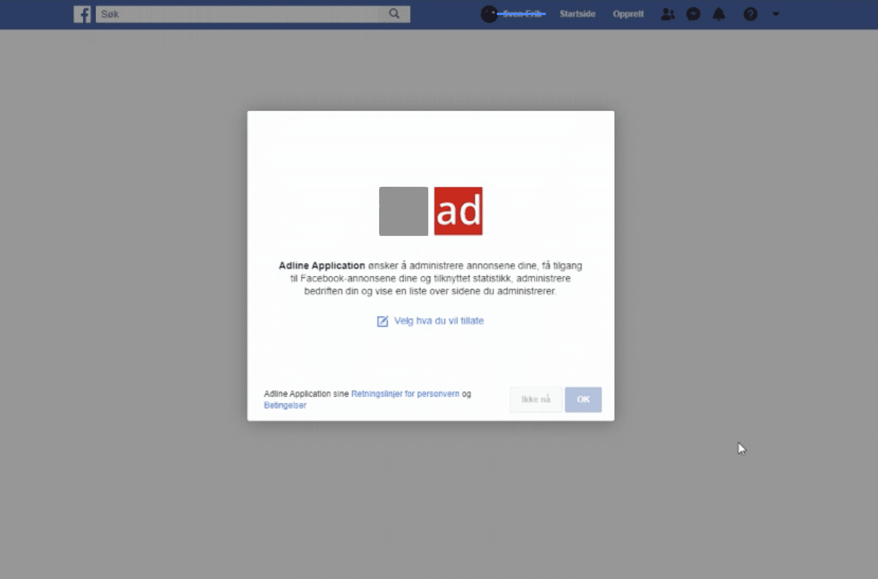Open Opprett in the top bar
The height and width of the screenshot is (579, 878).
coord(628,14)
